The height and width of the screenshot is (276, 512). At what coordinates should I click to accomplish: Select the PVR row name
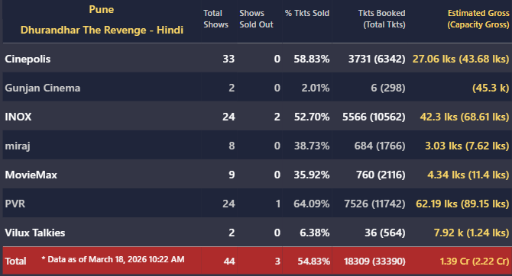15,204
